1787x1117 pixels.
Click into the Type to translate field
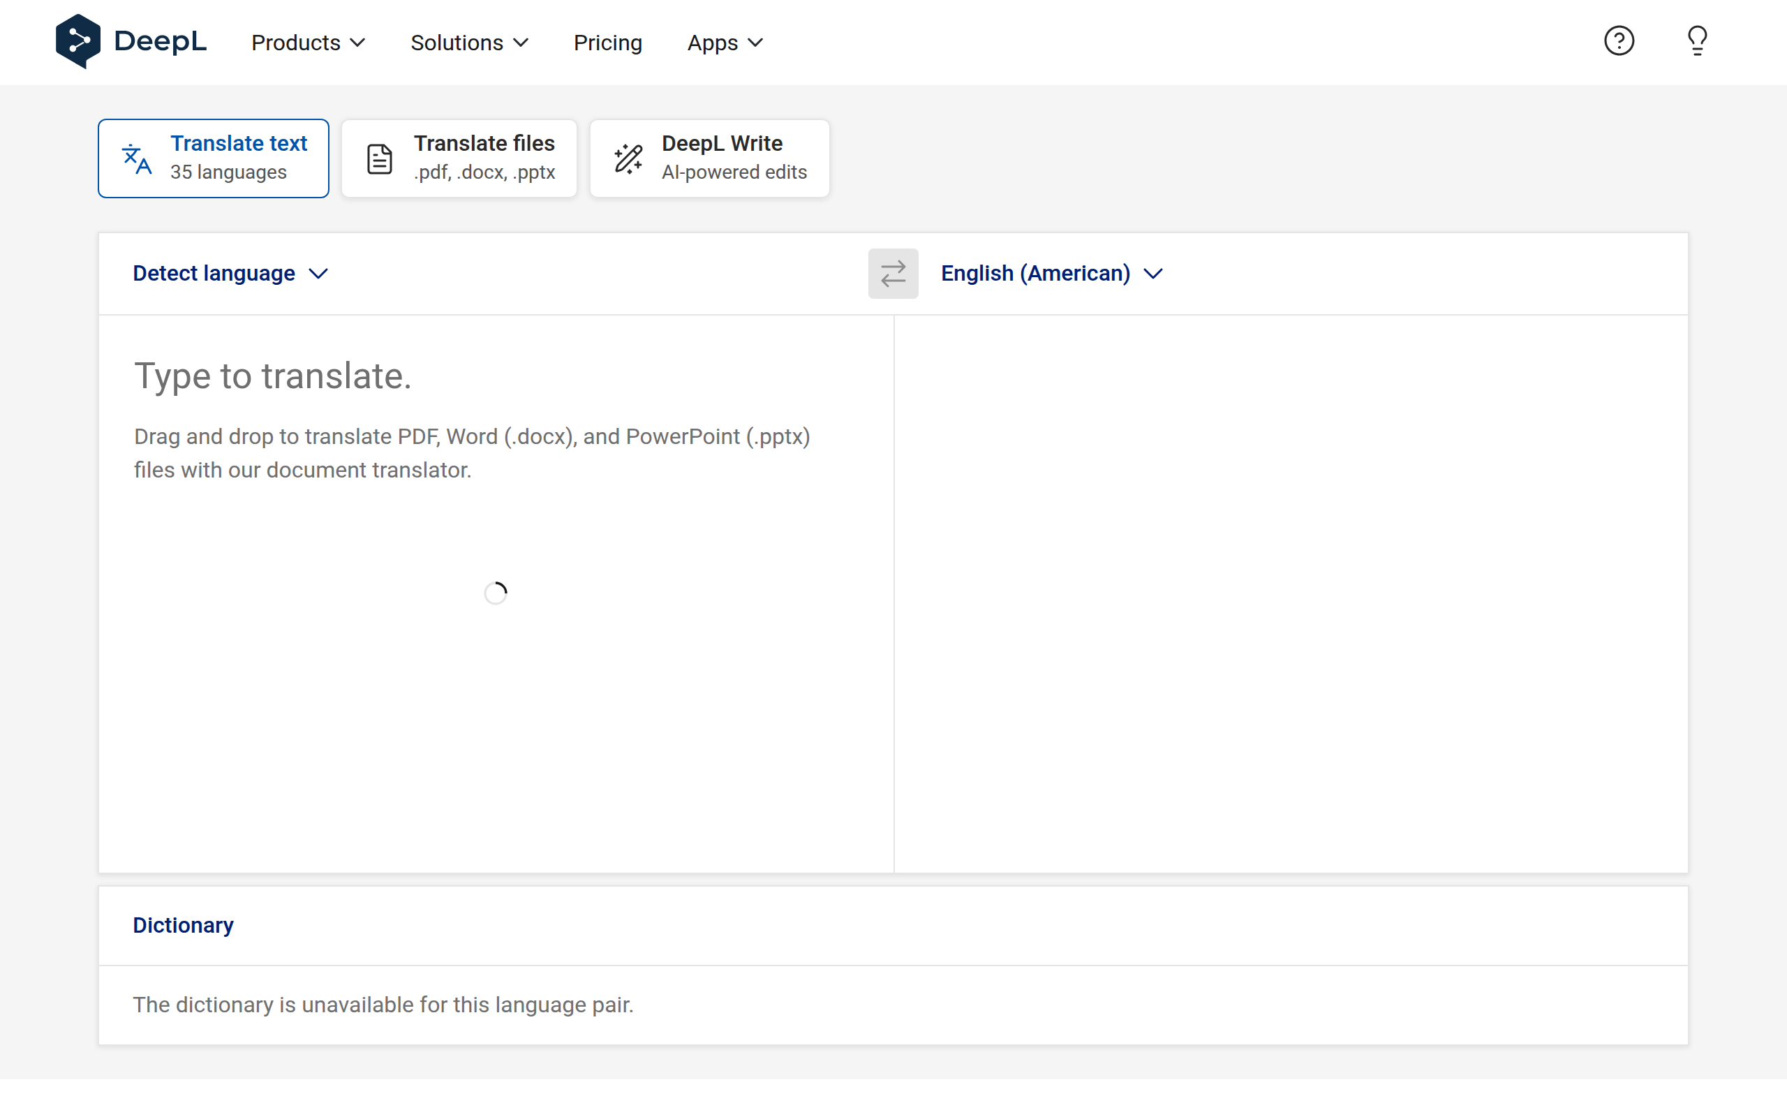[496, 593]
